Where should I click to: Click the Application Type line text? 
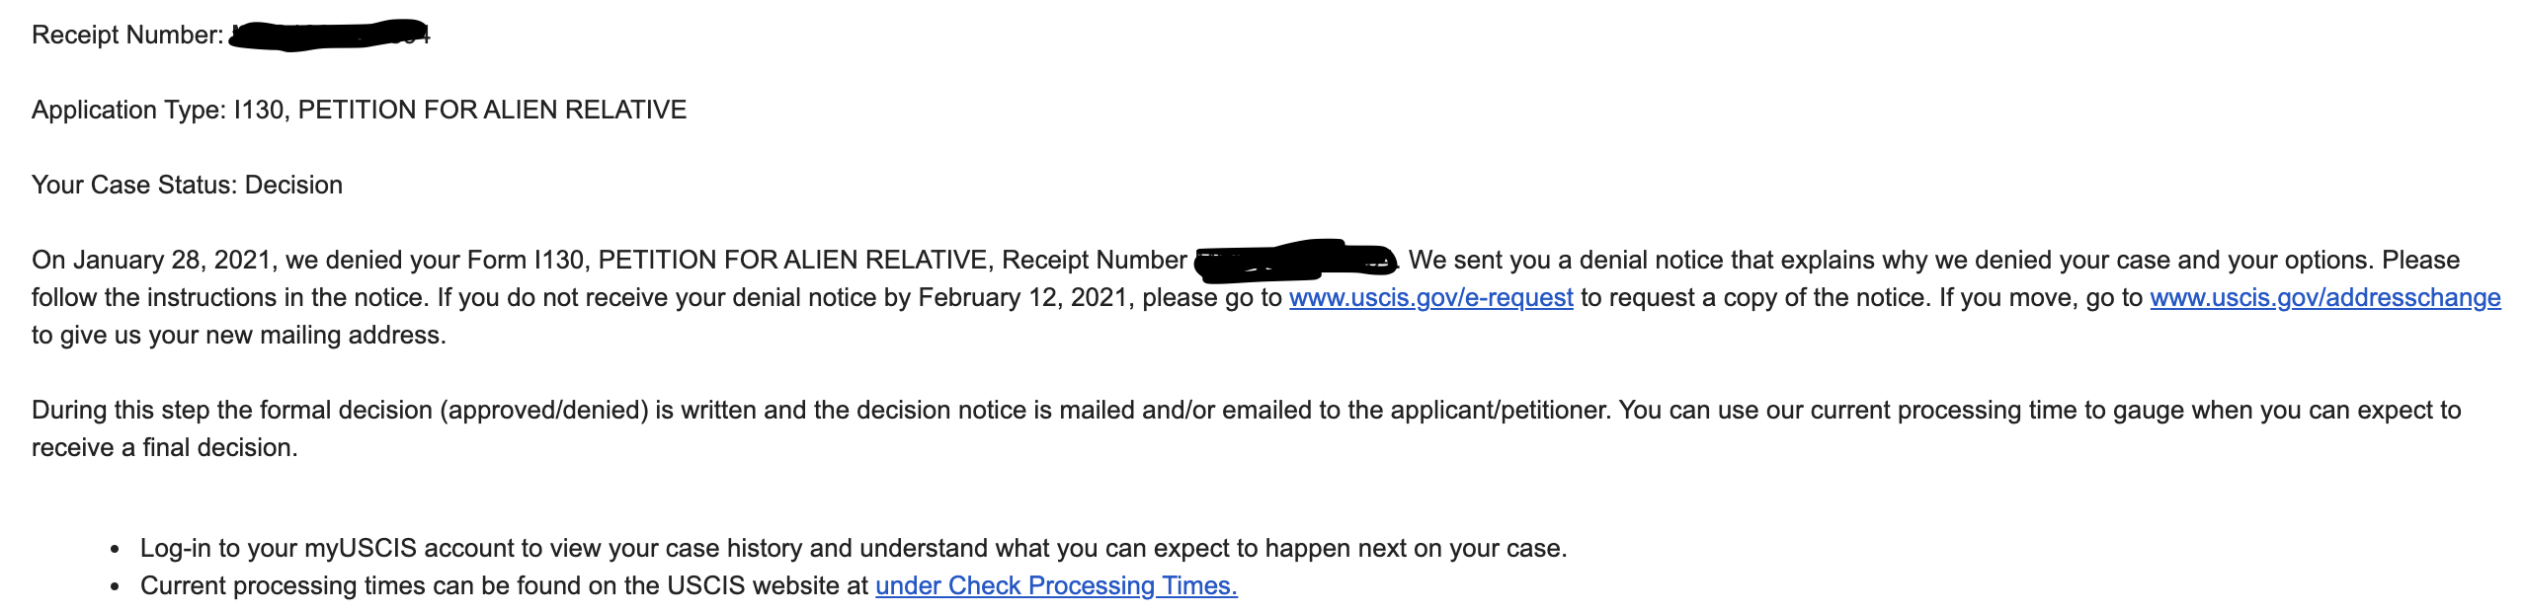click(359, 110)
